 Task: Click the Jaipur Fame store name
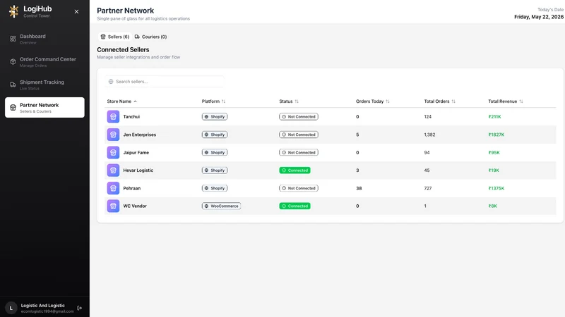tap(136, 152)
